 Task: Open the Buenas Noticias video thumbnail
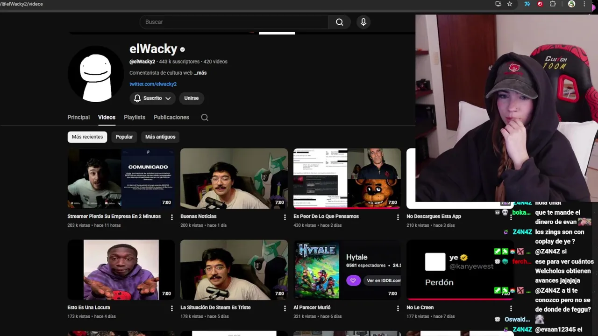tap(234, 178)
